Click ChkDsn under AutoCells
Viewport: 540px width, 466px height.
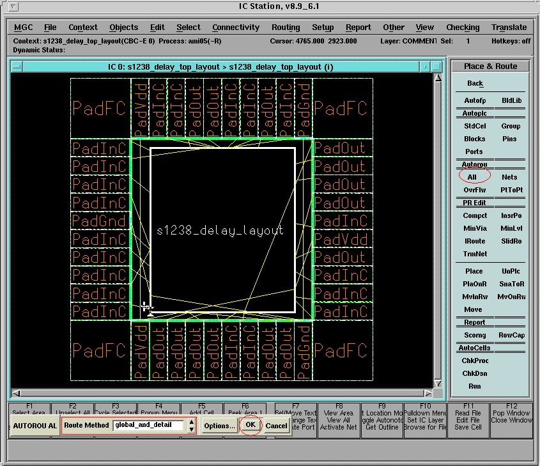pyautogui.click(x=475, y=373)
